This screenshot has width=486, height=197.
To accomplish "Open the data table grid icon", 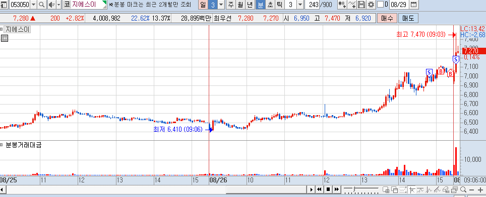I will pyautogui.click(x=5, y=38).
